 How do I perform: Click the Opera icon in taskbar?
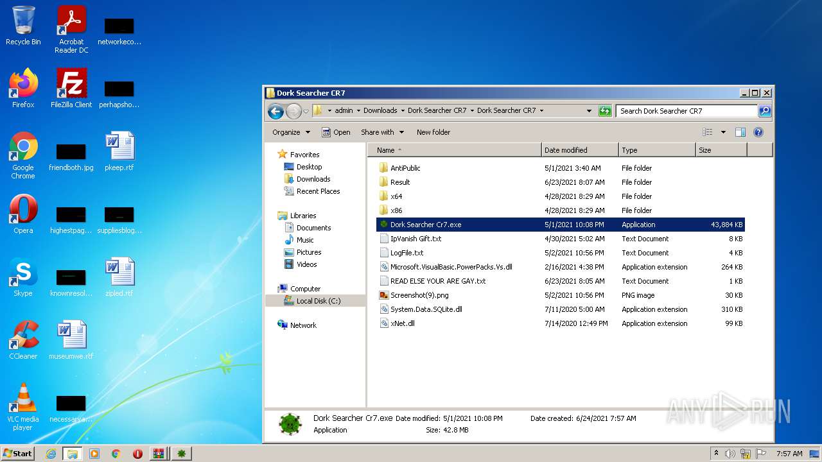pos(137,454)
